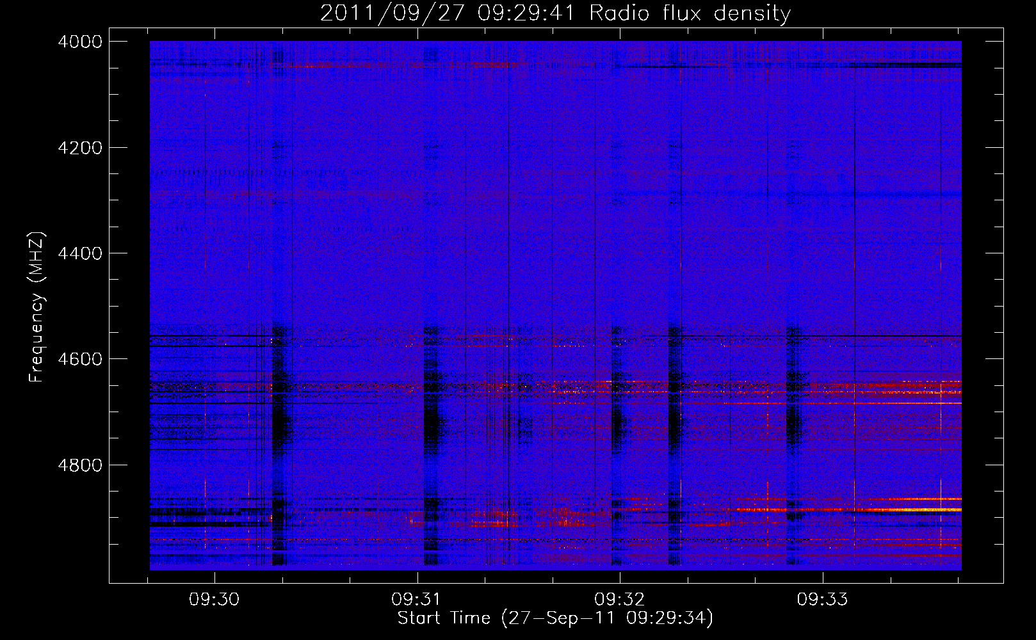Click the "Start Time (27-Sep-11 09:29:34)" axis label
This screenshot has height=640, width=1036.
[555, 618]
